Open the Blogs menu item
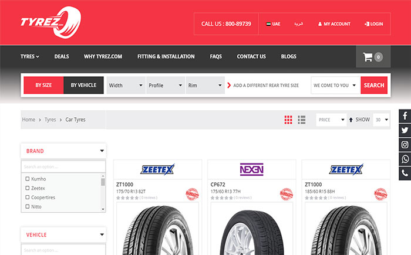This screenshot has height=255, width=411. click(x=289, y=56)
